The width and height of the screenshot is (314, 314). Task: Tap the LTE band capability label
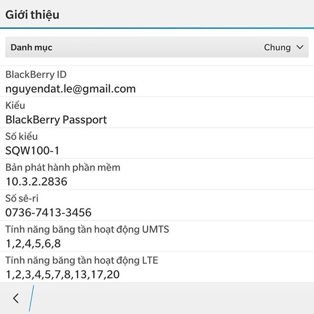tap(82, 261)
